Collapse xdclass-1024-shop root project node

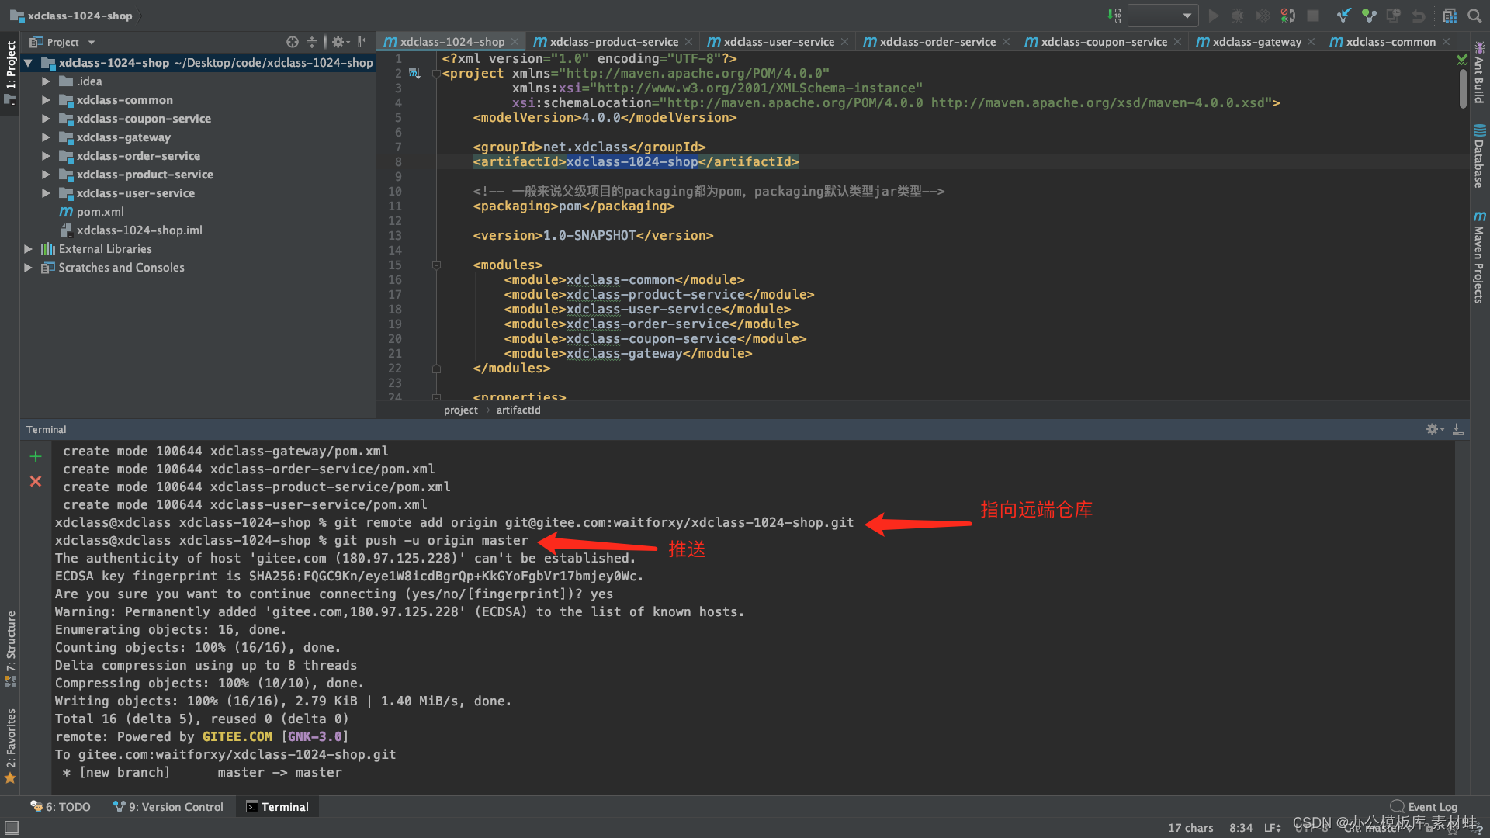pos(28,63)
